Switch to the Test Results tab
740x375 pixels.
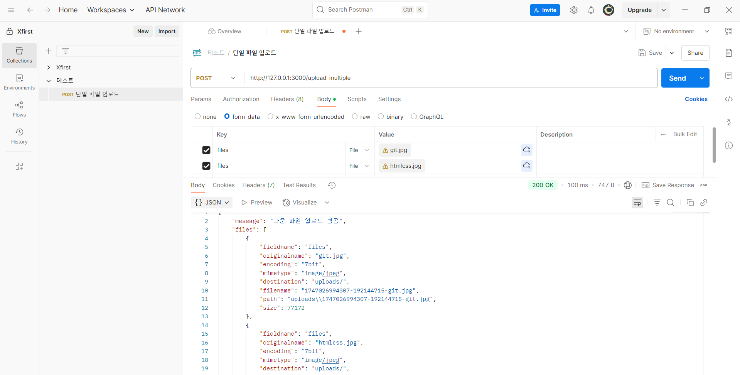(x=299, y=185)
